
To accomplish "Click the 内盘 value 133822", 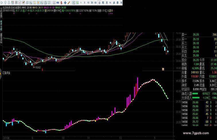I will pos(213,76).
